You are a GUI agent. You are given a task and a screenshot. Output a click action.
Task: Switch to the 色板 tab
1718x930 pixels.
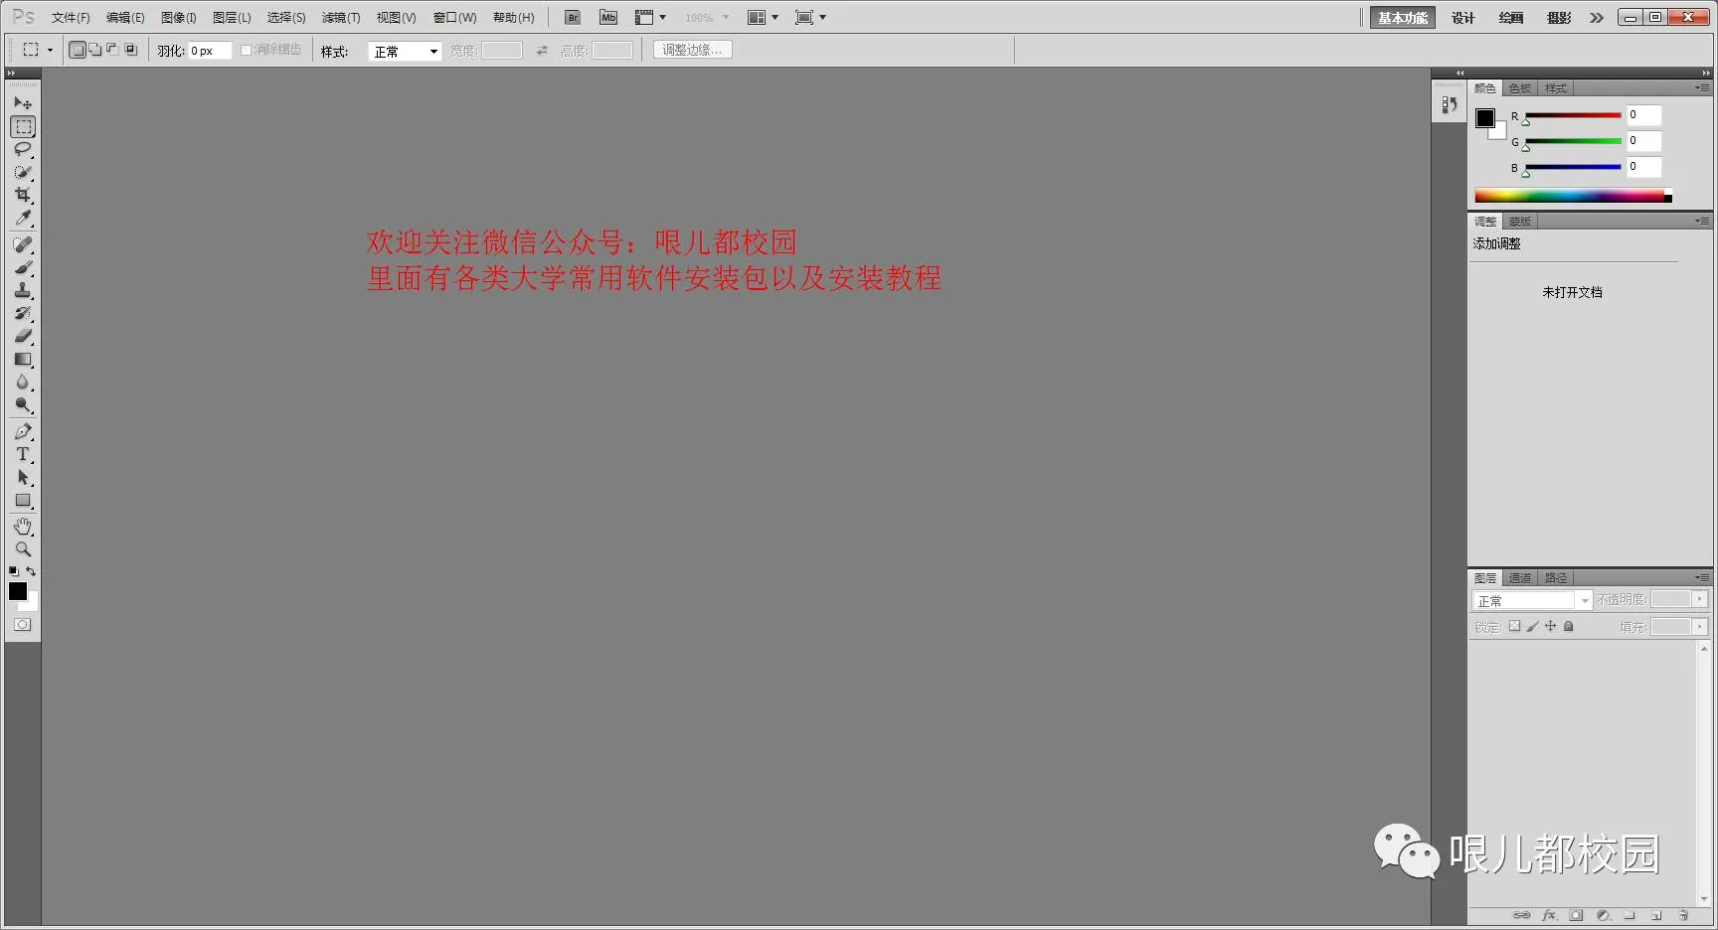1520,88
